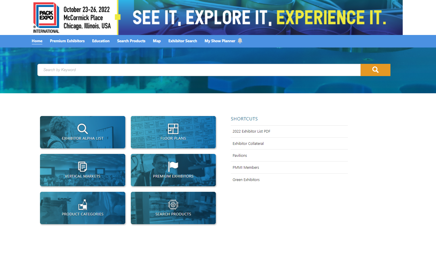Screen dimensions: 436x253
Task: Click the magnifier icon on Exhibitor Alpha List
Action: pyautogui.click(x=83, y=129)
